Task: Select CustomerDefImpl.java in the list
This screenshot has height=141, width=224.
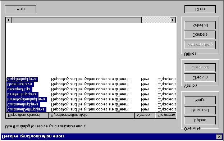Action: coord(26,110)
